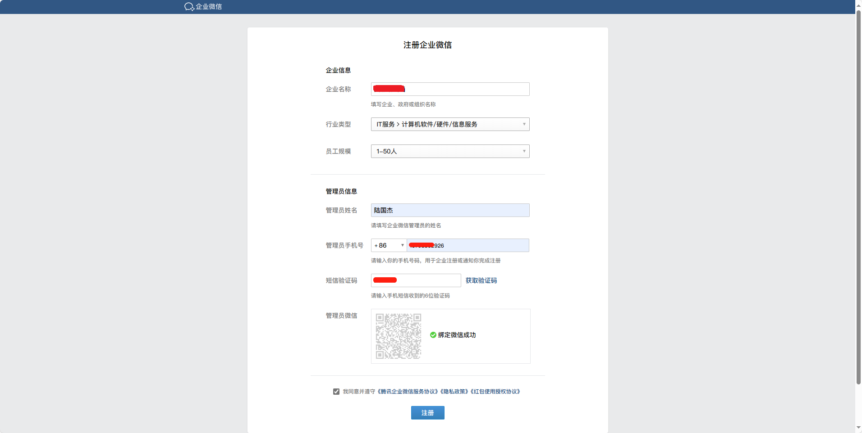This screenshot has width=862, height=433.
Task: Click the 员工规模 field label
Action: coord(338,151)
